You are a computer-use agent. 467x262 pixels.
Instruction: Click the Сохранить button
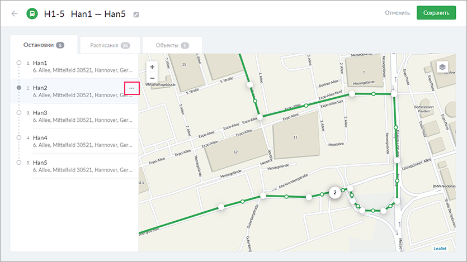point(436,13)
